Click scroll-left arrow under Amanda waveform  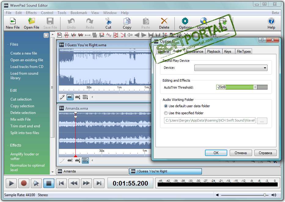92,161
